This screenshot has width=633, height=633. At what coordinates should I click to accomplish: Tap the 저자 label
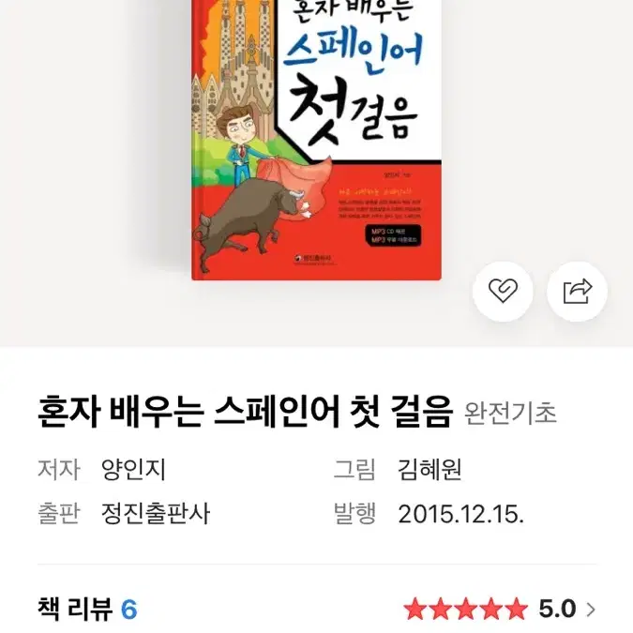[x=59, y=470]
